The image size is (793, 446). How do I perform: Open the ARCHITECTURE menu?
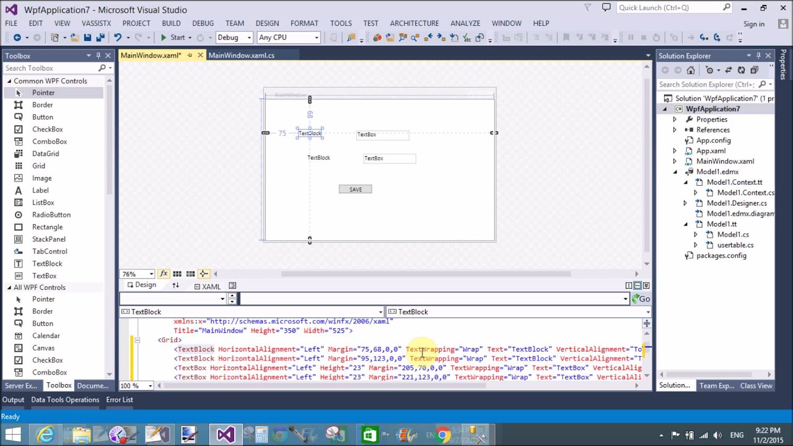(414, 23)
